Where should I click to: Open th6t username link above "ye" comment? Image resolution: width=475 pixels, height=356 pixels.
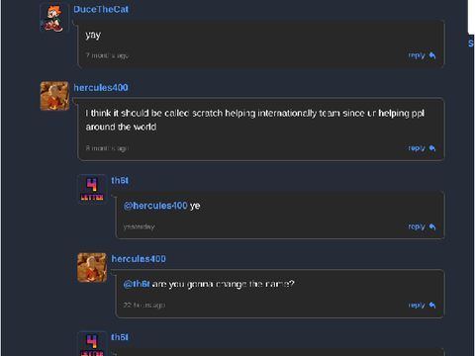tap(120, 181)
